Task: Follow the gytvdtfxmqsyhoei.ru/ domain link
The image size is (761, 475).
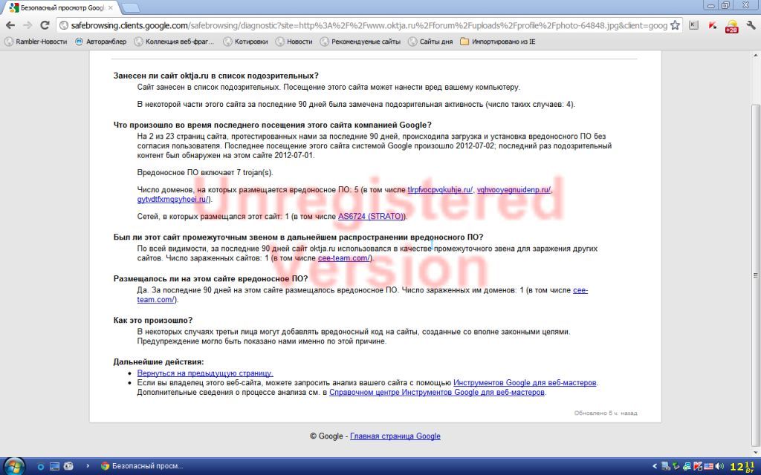Action: 172,199
